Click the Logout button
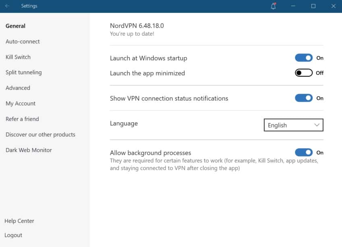This screenshot has height=247, width=342. point(13,235)
